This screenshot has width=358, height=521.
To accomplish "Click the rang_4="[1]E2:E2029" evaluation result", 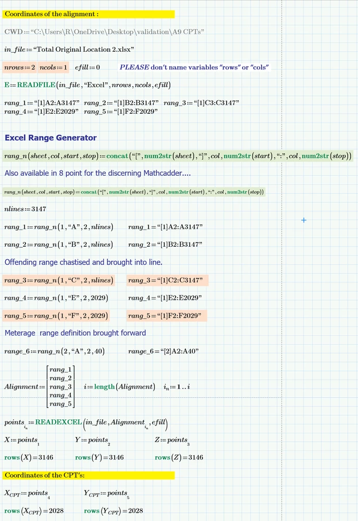I will 165,298.
